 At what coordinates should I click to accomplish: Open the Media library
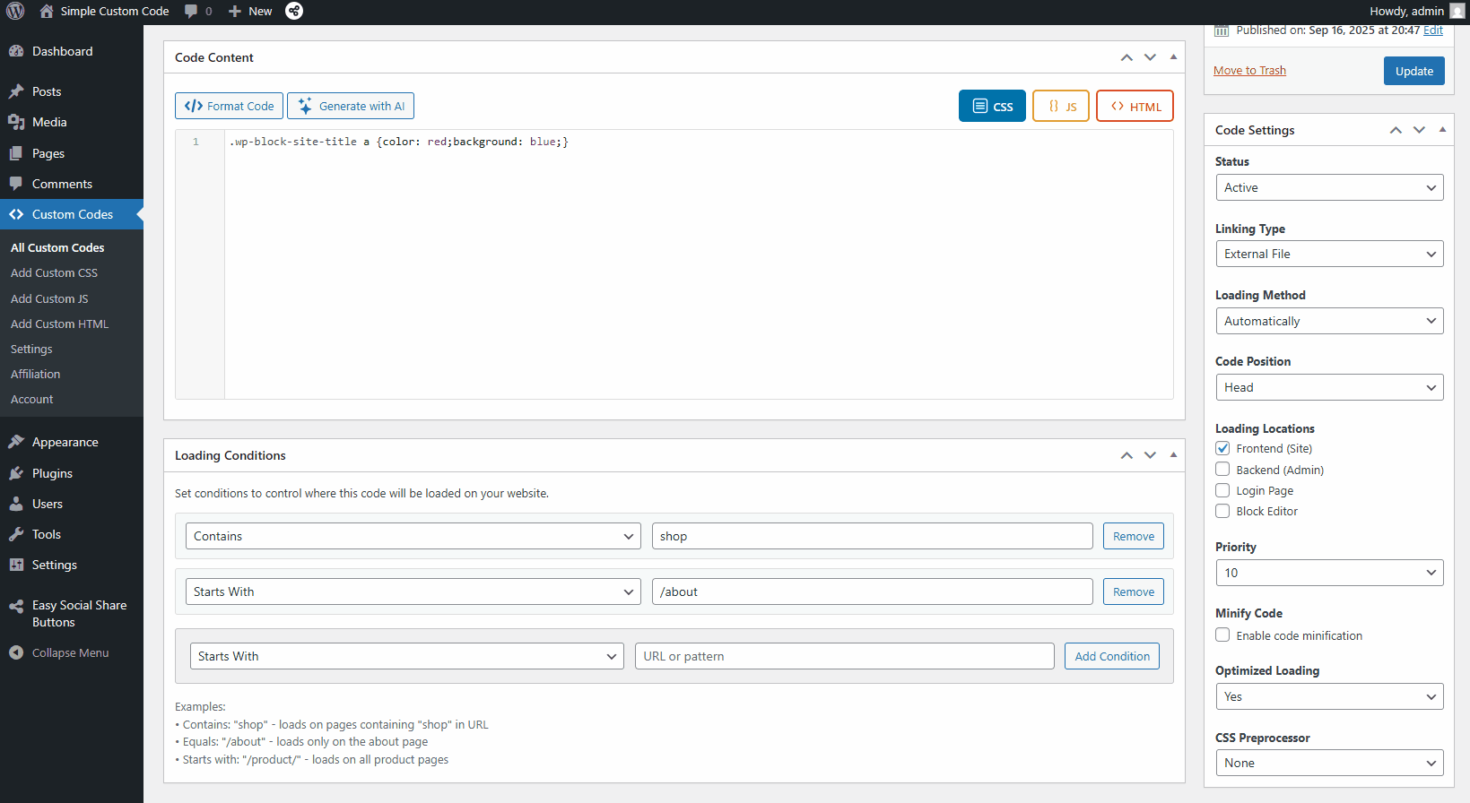pos(72,122)
